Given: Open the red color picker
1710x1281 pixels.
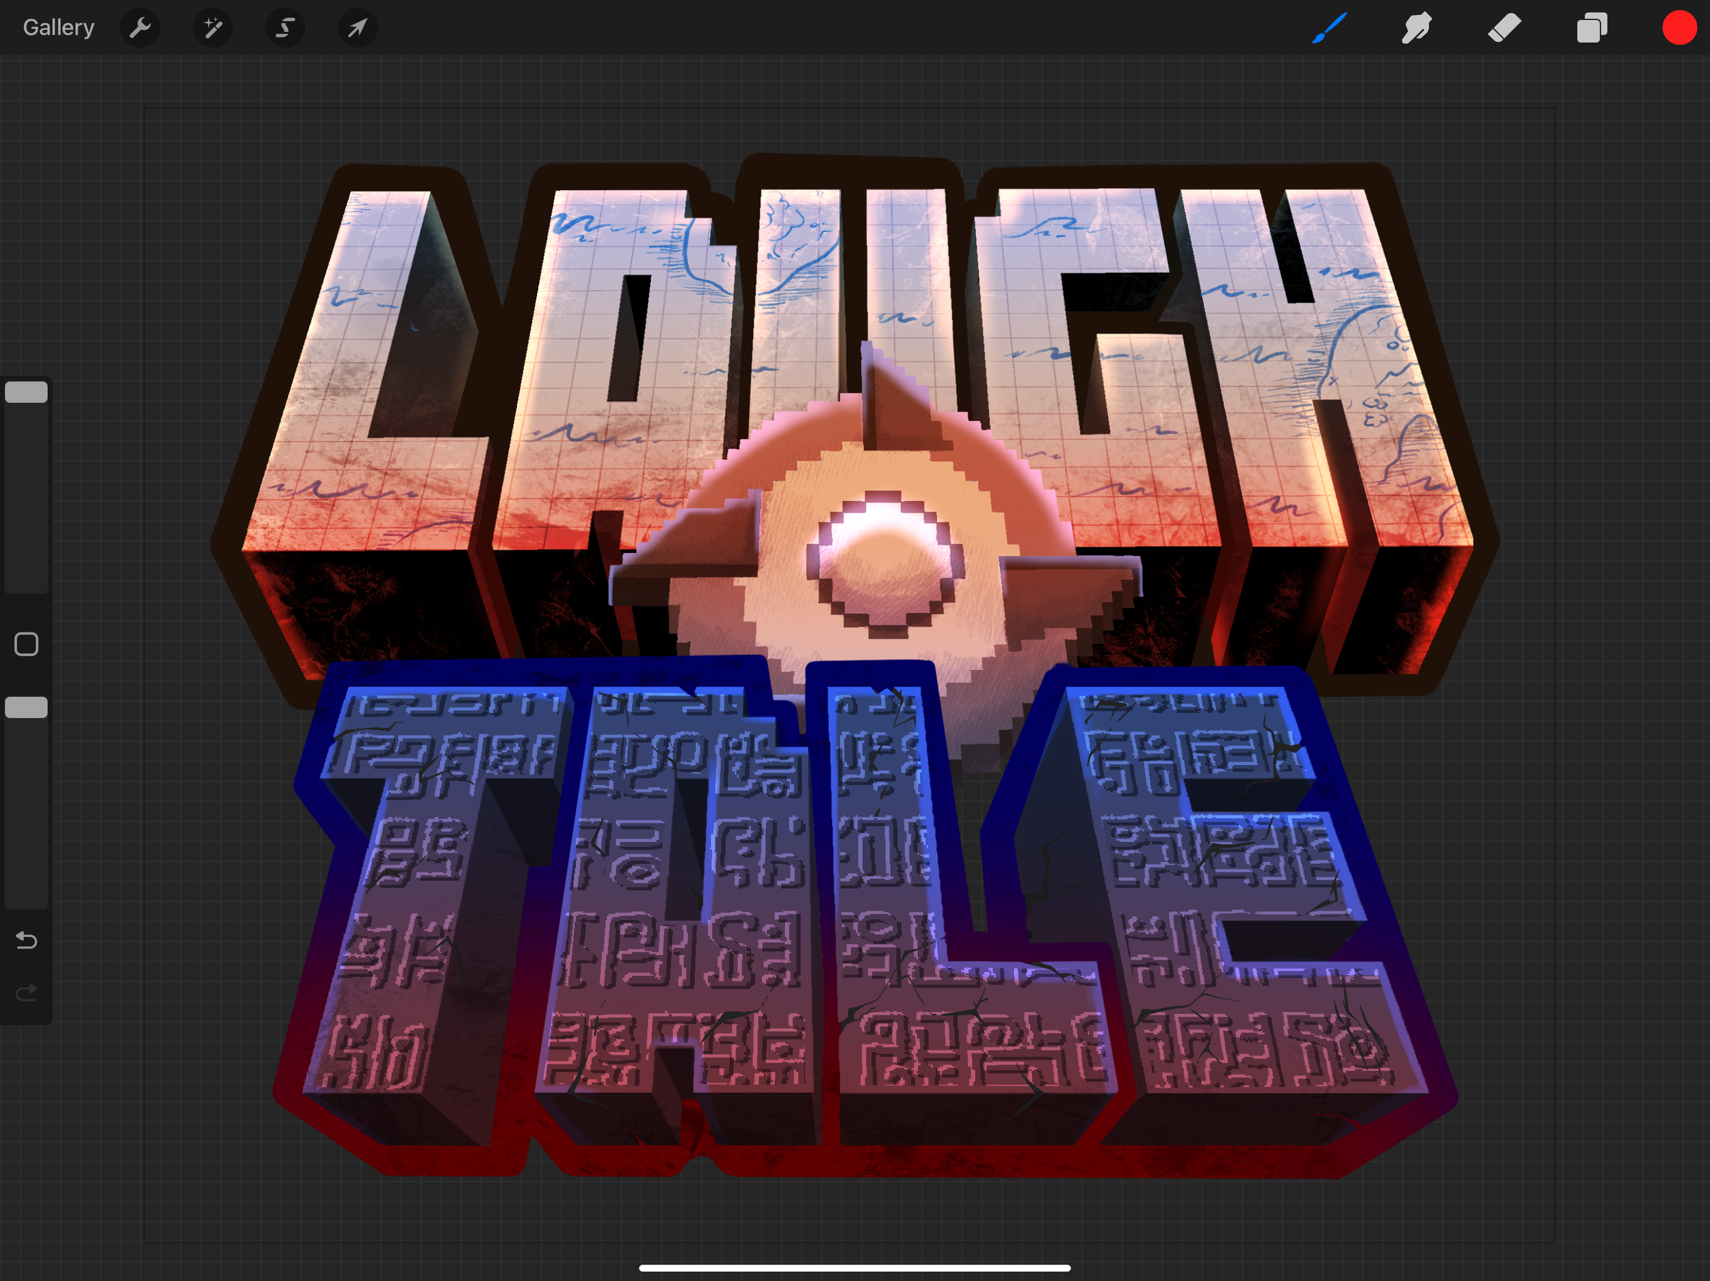Looking at the screenshot, I should point(1679,28).
